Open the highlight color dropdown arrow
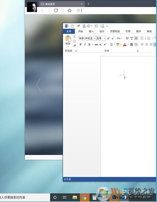 pyautogui.click(x=121, y=44)
